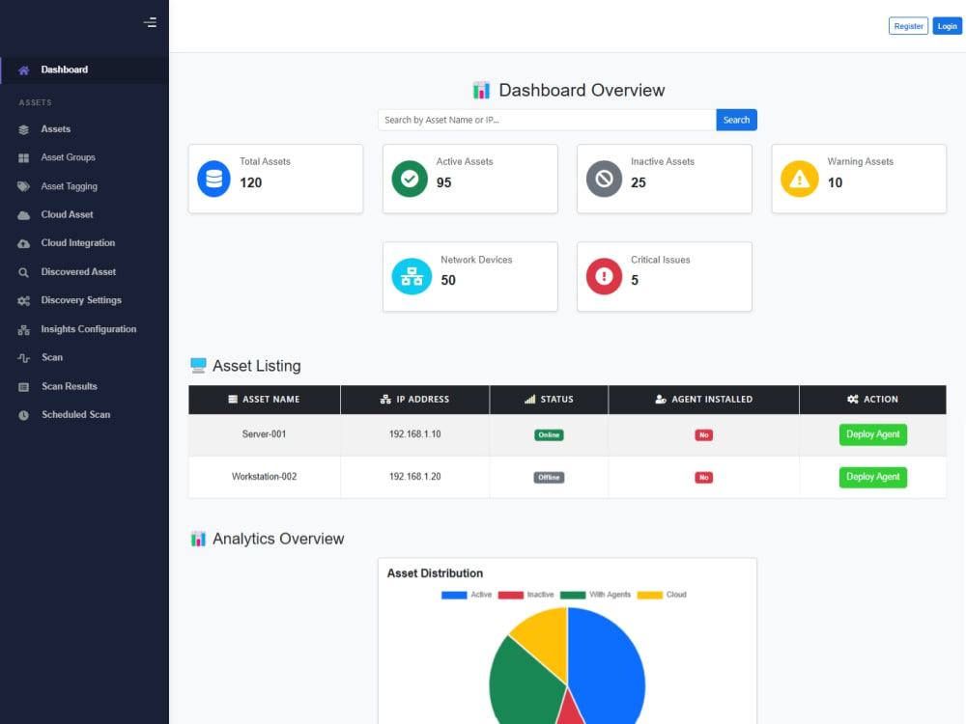The width and height of the screenshot is (966, 724).
Task: Deploy Agent for Server-001
Action: [x=872, y=434]
